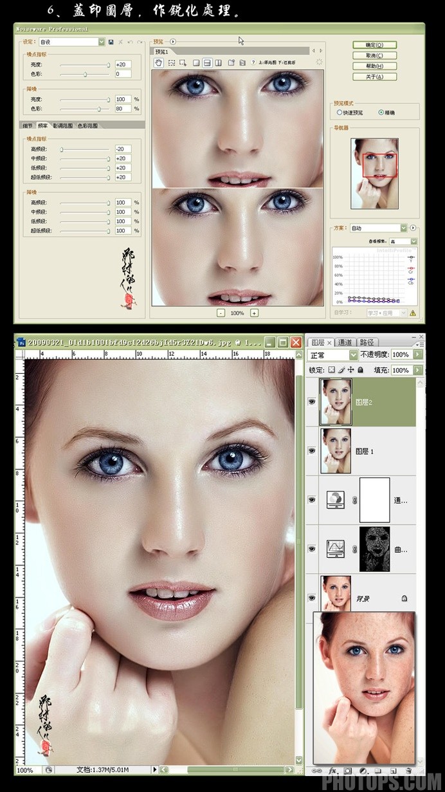Select the 图层2 layer thumbnail
Viewport: 445px width, 792px height.
click(x=336, y=401)
